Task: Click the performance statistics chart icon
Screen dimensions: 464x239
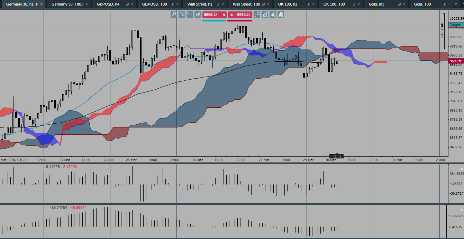Action: click(265, 15)
